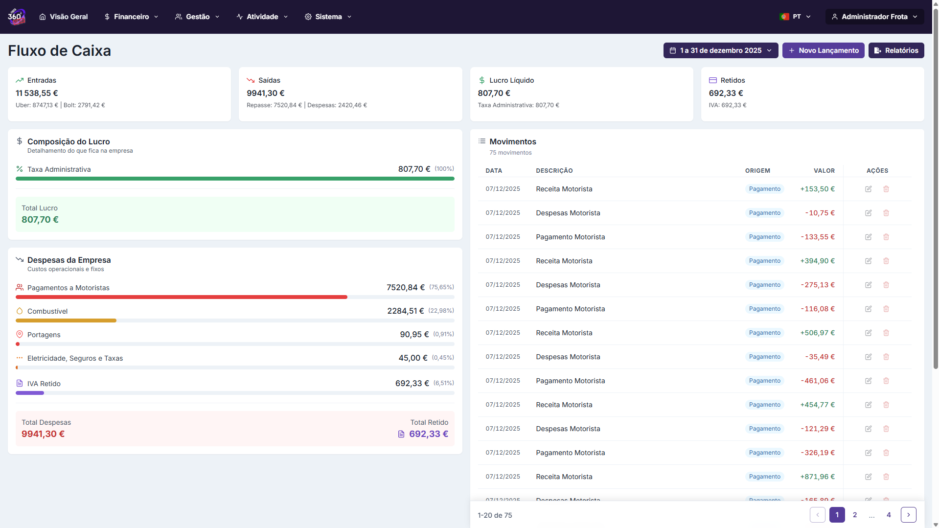Screen dimensions: 939x528
Task: Go to page 2 of movements
Action: click(x=854, y=515)
